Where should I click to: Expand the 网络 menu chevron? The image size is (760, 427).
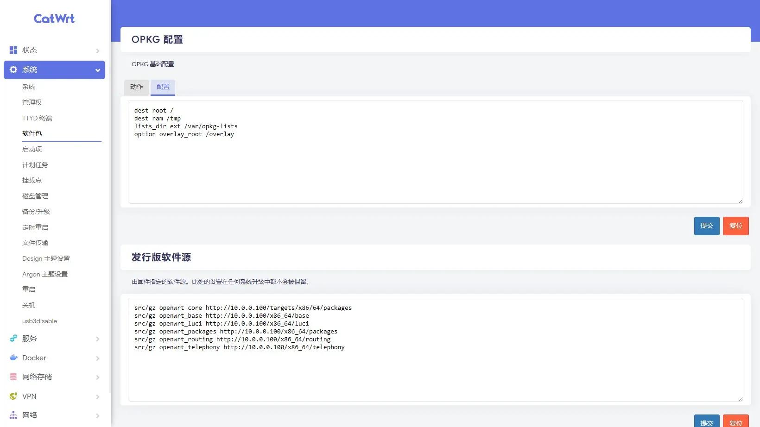pos(98,416)
